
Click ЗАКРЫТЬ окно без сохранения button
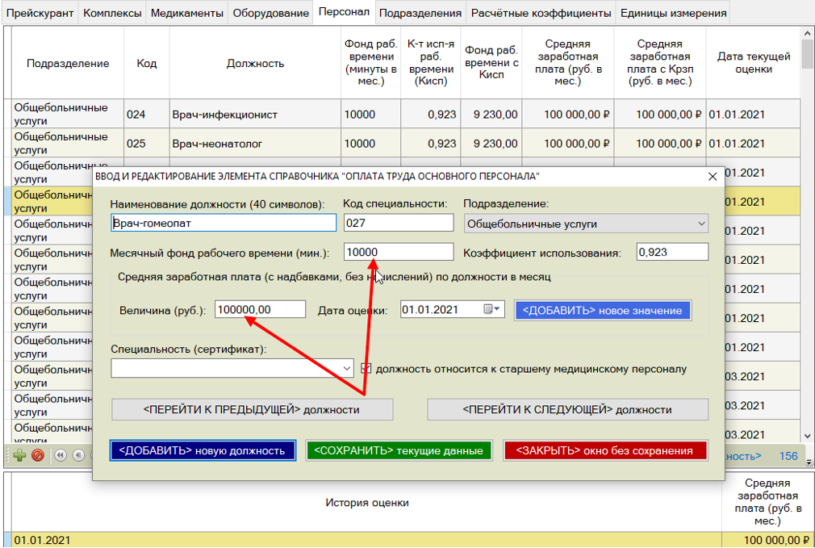604,450
